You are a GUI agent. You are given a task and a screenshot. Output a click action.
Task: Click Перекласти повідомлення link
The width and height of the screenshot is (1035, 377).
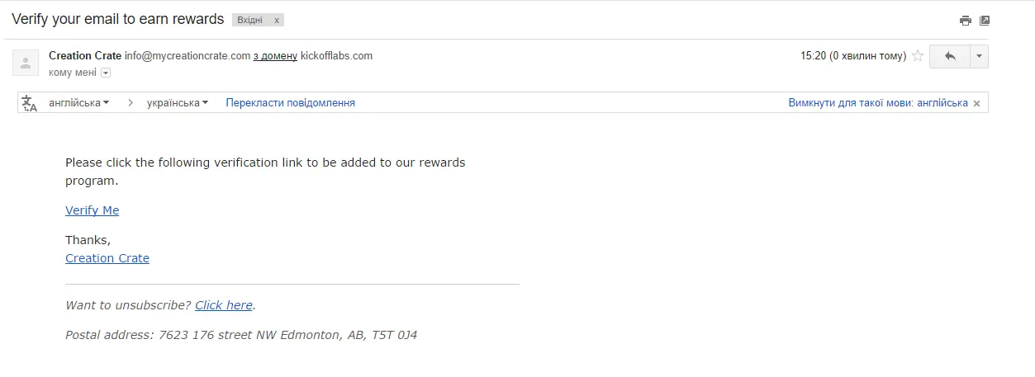[291, 103]
